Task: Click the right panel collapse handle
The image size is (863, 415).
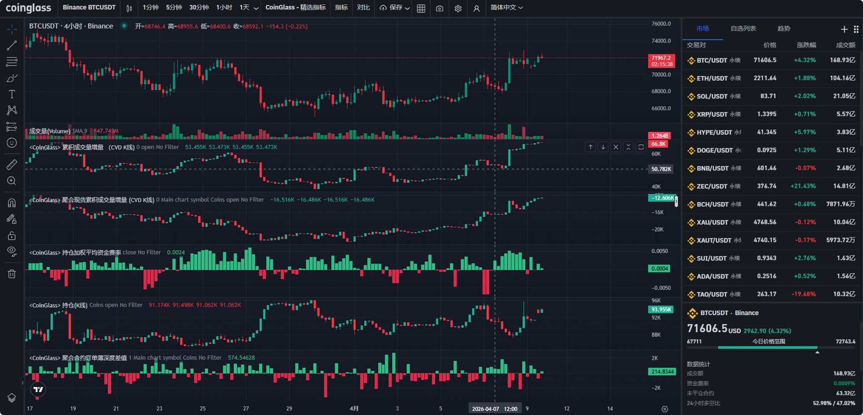Action: point(676,201)
